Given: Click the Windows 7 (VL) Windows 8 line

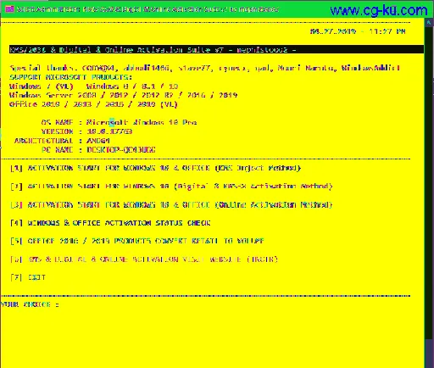Looking at the screenshot, I should point(93,86).
